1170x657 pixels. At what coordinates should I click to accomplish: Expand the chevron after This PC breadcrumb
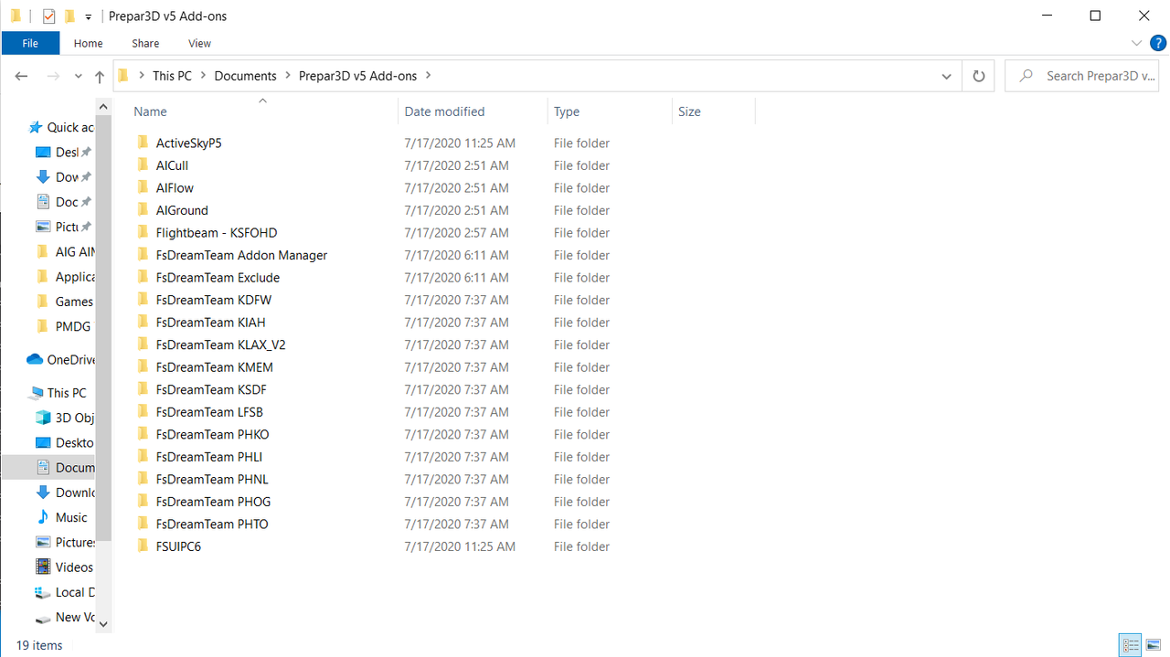pos(204,76)
